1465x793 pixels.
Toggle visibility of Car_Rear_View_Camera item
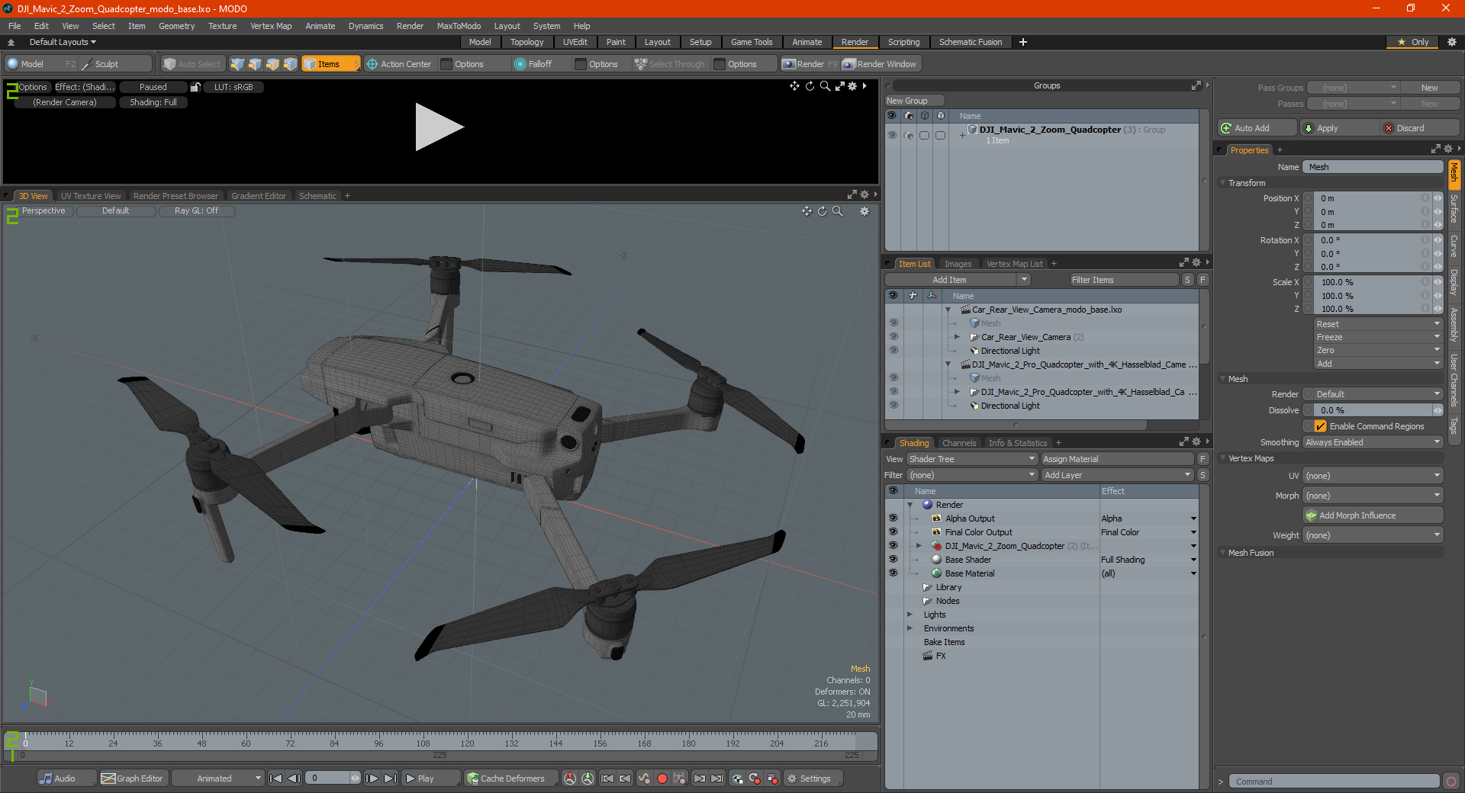tap(893, 337)
